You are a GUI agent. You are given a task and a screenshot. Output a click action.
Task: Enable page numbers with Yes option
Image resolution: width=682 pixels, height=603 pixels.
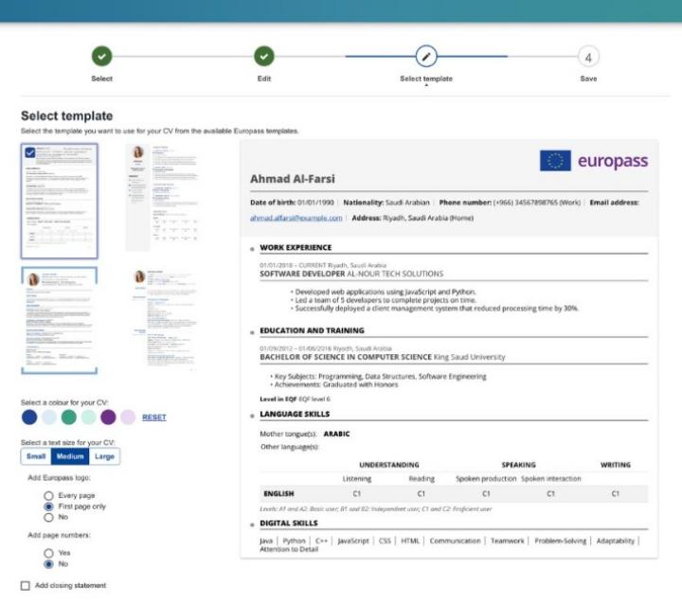[x=48, y=553]
